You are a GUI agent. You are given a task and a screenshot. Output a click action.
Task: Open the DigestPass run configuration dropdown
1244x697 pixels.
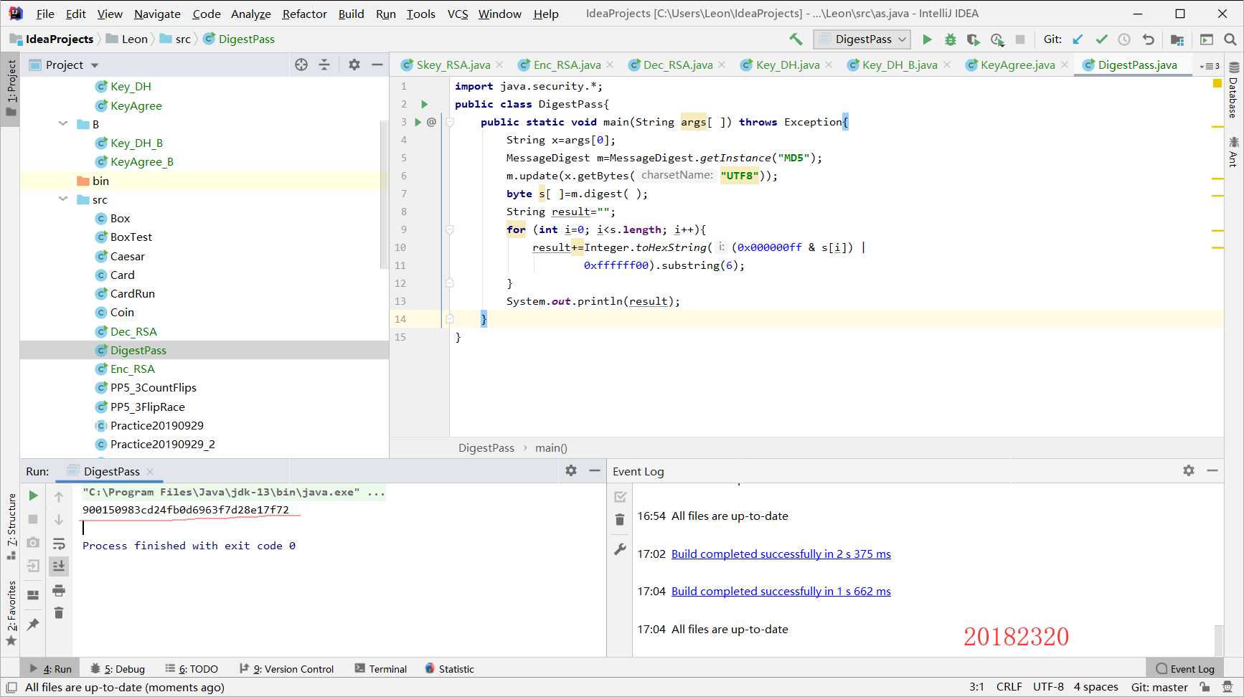862,39
